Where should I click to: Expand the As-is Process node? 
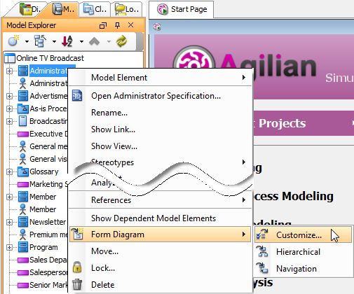coord(9,108)
